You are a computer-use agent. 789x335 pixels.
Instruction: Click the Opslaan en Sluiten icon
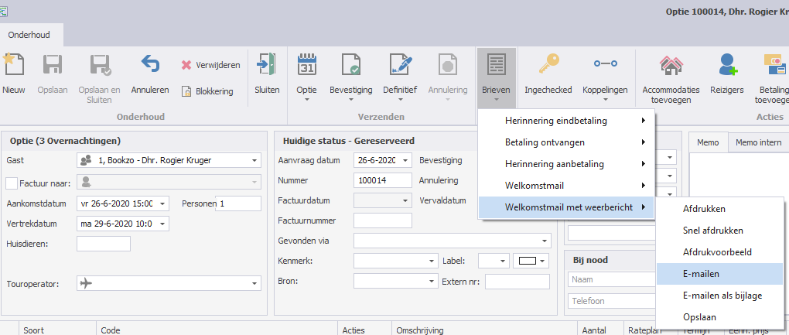click(x=100, y=64)
